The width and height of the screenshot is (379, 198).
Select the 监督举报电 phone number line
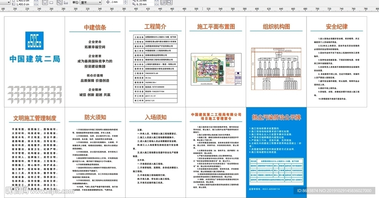[264, 189]
